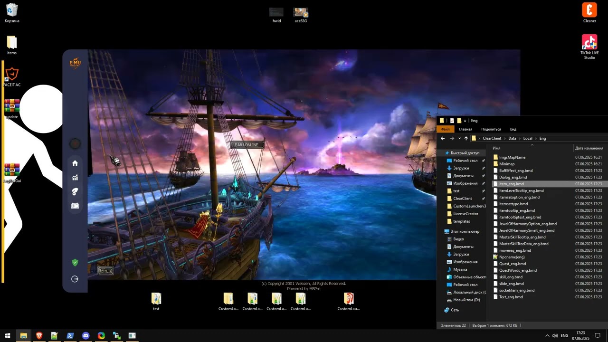Click the in-game Menu button
Image resolution: width=608 pixels, height=342 pixels.
(105, 270)
